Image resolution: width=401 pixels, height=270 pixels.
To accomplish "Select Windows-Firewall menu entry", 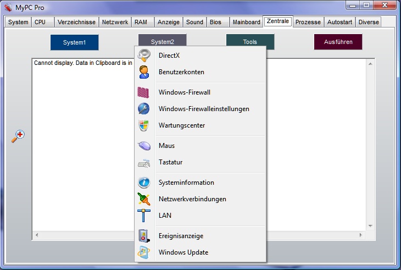I will 200,92.
